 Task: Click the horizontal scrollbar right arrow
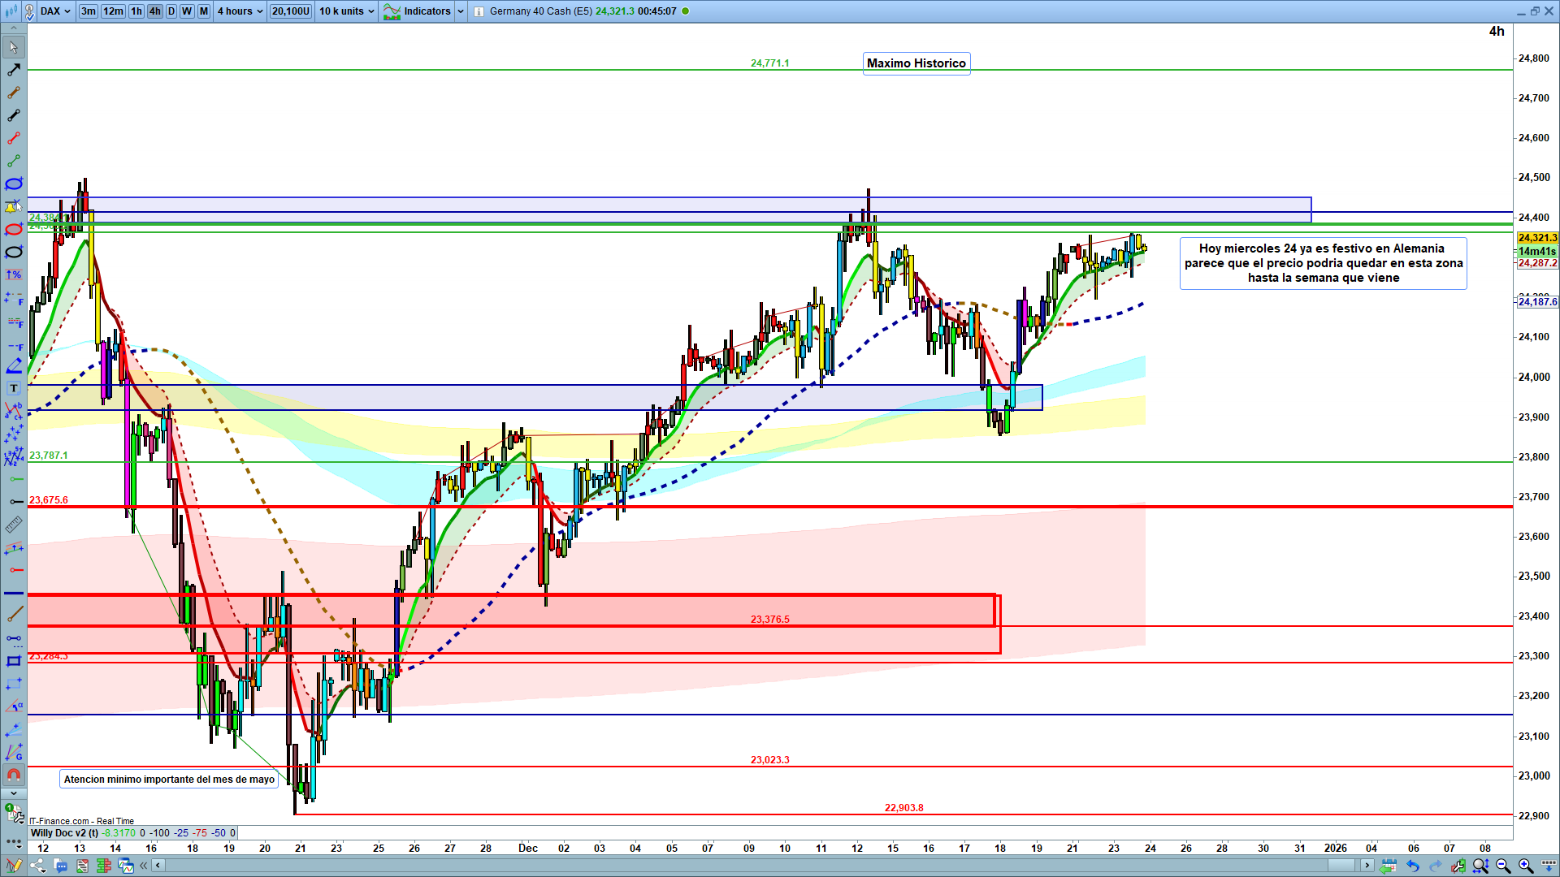[x=1367, y=866]
